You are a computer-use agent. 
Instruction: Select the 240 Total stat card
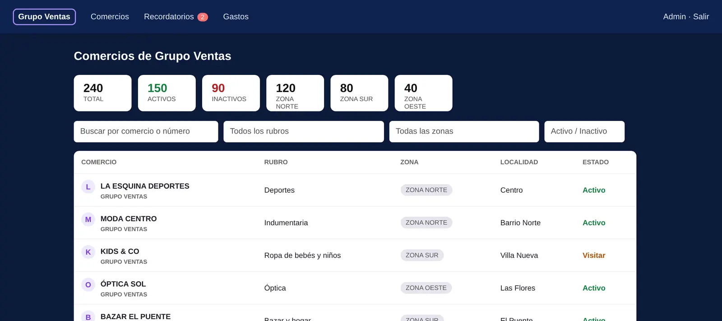[102, 93]
